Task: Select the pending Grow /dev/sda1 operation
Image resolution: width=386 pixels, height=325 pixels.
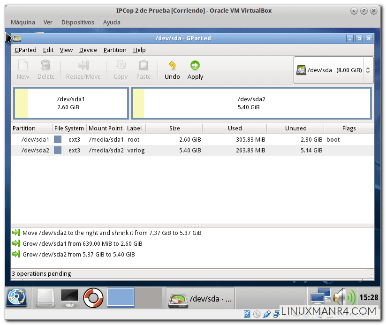Action: tap(82, 243)
